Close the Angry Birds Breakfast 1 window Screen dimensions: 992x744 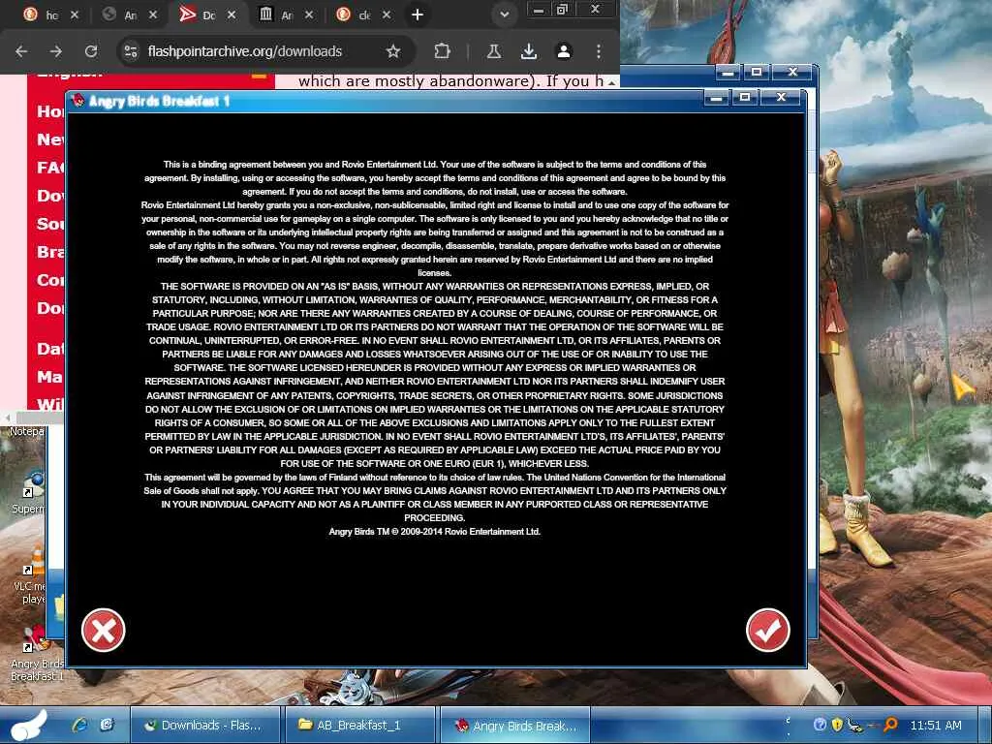(781, 98)
